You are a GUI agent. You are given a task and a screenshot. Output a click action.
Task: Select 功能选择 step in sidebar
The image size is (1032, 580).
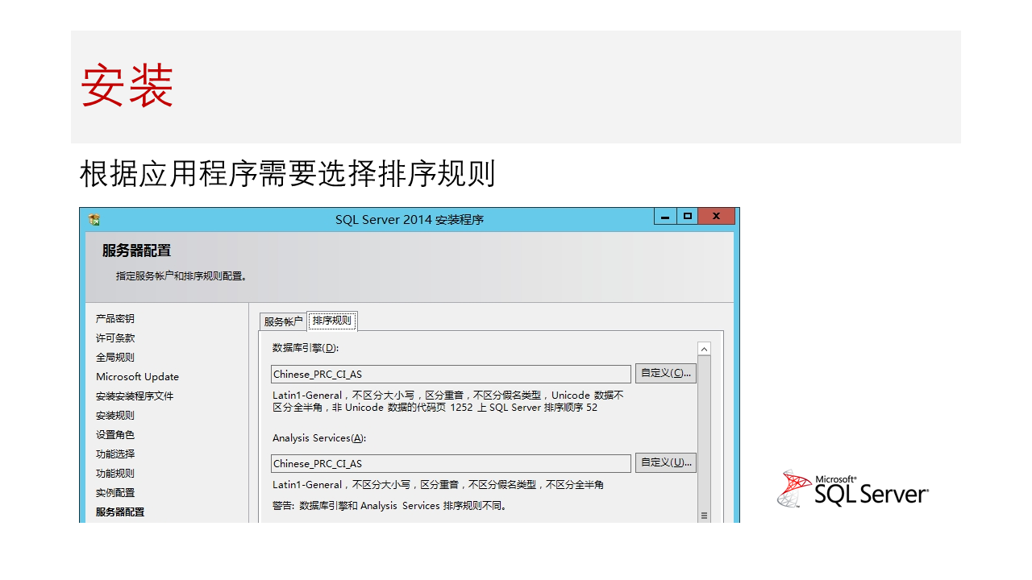pyautogui.click(x=115, y=454)
